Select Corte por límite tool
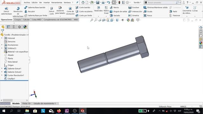Viewport: 203px width, 114px height. 84,16
